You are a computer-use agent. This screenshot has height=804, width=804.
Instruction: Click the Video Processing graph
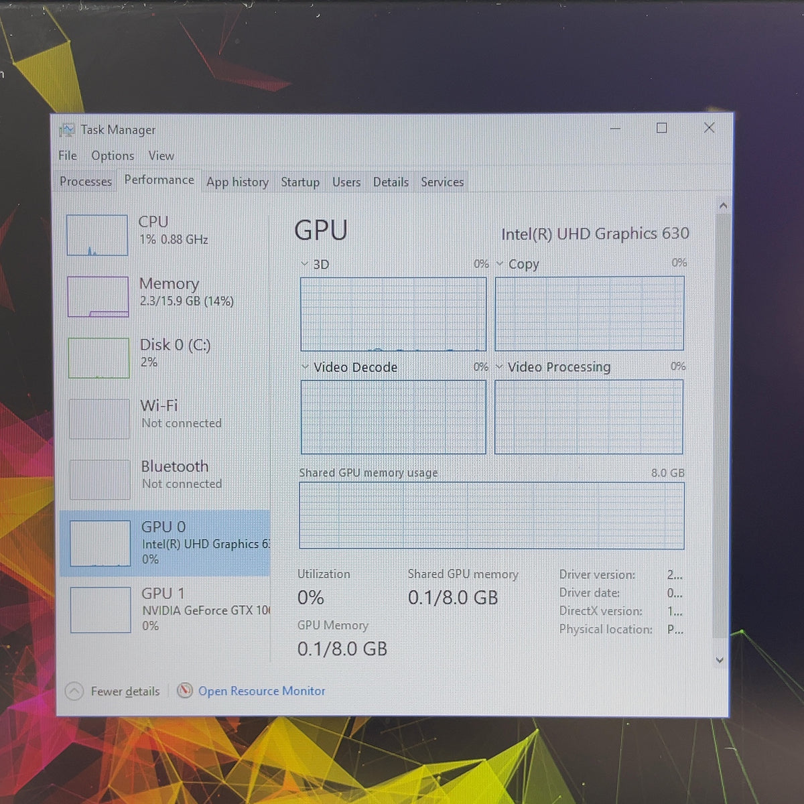[588, 417]
